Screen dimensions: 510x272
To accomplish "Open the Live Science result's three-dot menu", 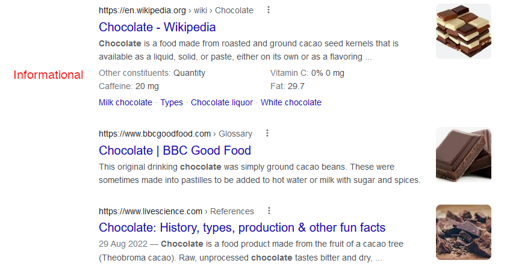I will tap(269, 211).
